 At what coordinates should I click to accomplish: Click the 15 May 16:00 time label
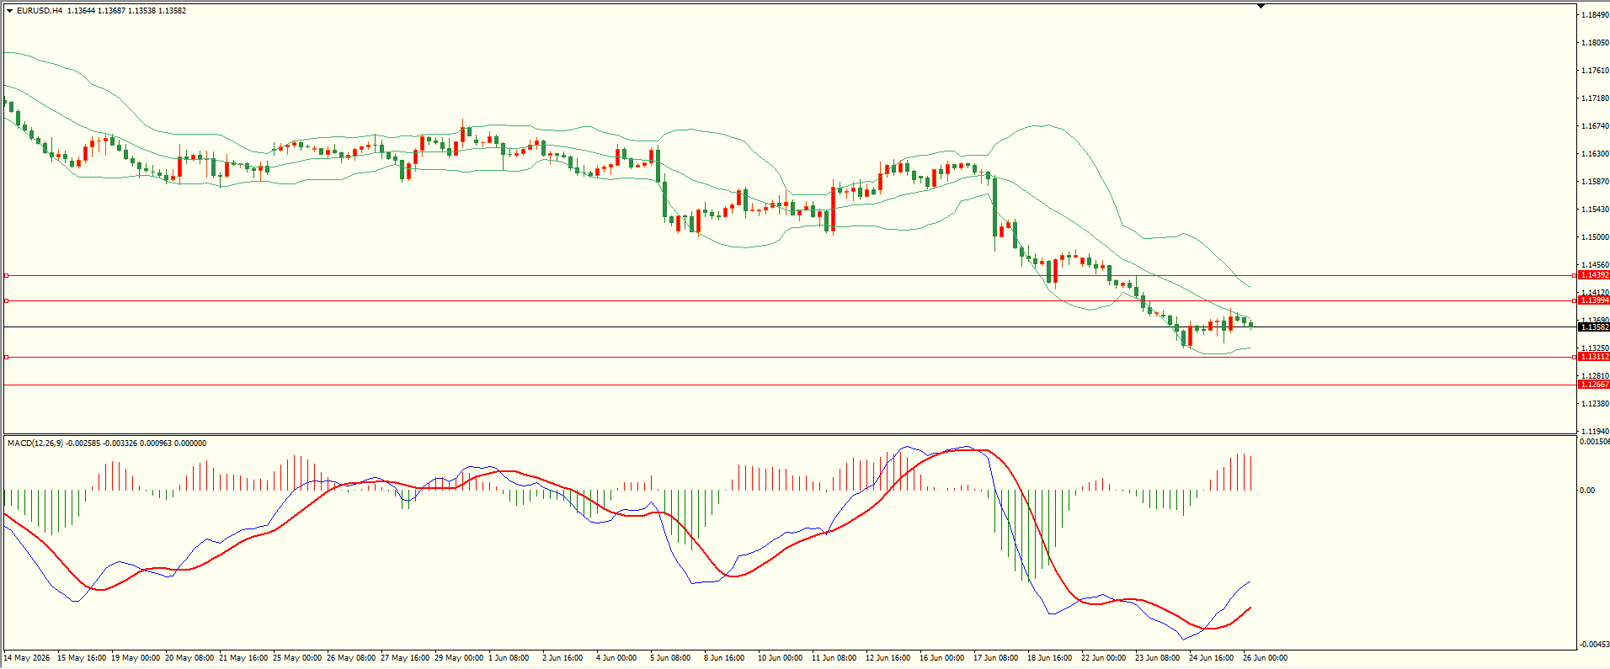82,658
